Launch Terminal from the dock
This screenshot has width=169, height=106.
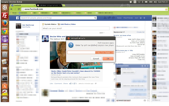tap(5, 78)
